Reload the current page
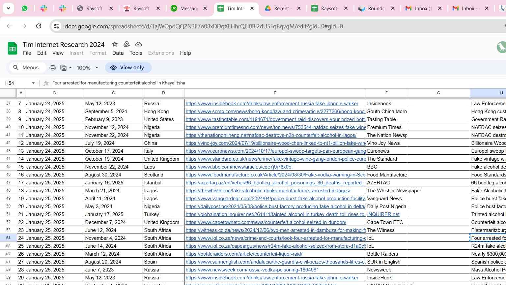 click(39, 26)
